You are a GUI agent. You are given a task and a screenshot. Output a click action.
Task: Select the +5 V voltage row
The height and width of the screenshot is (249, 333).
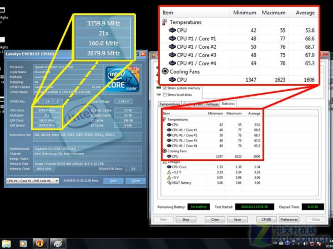[x=212, y=177]
